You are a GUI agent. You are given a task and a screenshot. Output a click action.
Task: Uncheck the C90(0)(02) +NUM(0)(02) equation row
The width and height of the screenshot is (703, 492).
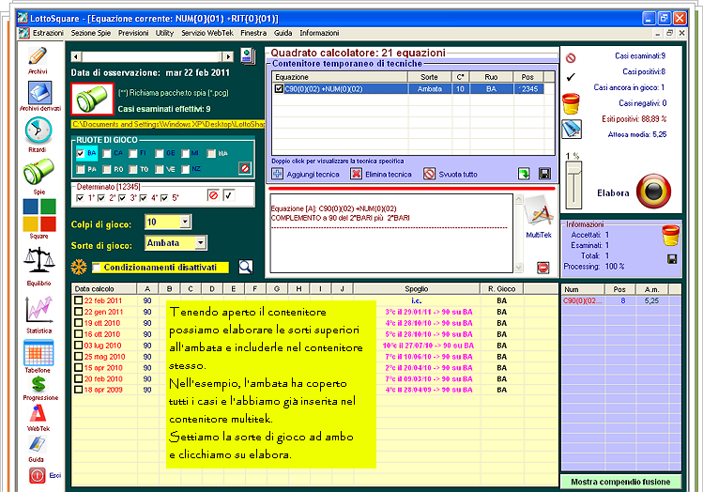(279, 89)
